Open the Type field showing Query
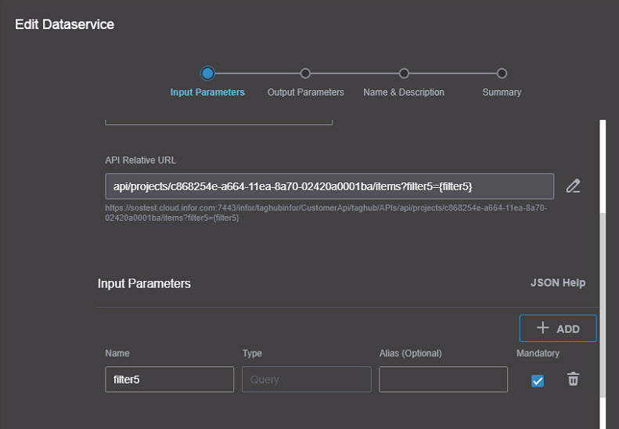The width and height of the screenshot is (619, 429). (x=306, y=379)
